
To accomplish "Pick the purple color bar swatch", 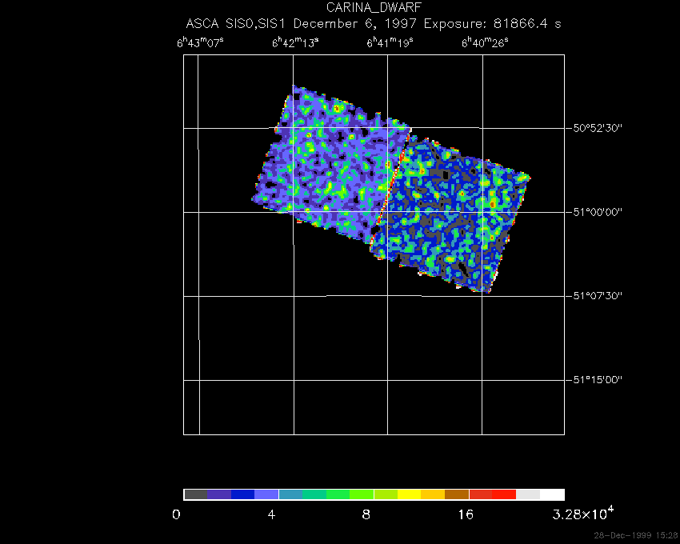I will point(219,494).
